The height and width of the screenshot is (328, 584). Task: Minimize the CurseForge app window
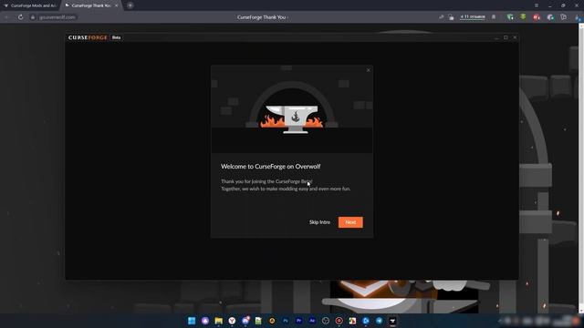(496, 37)
